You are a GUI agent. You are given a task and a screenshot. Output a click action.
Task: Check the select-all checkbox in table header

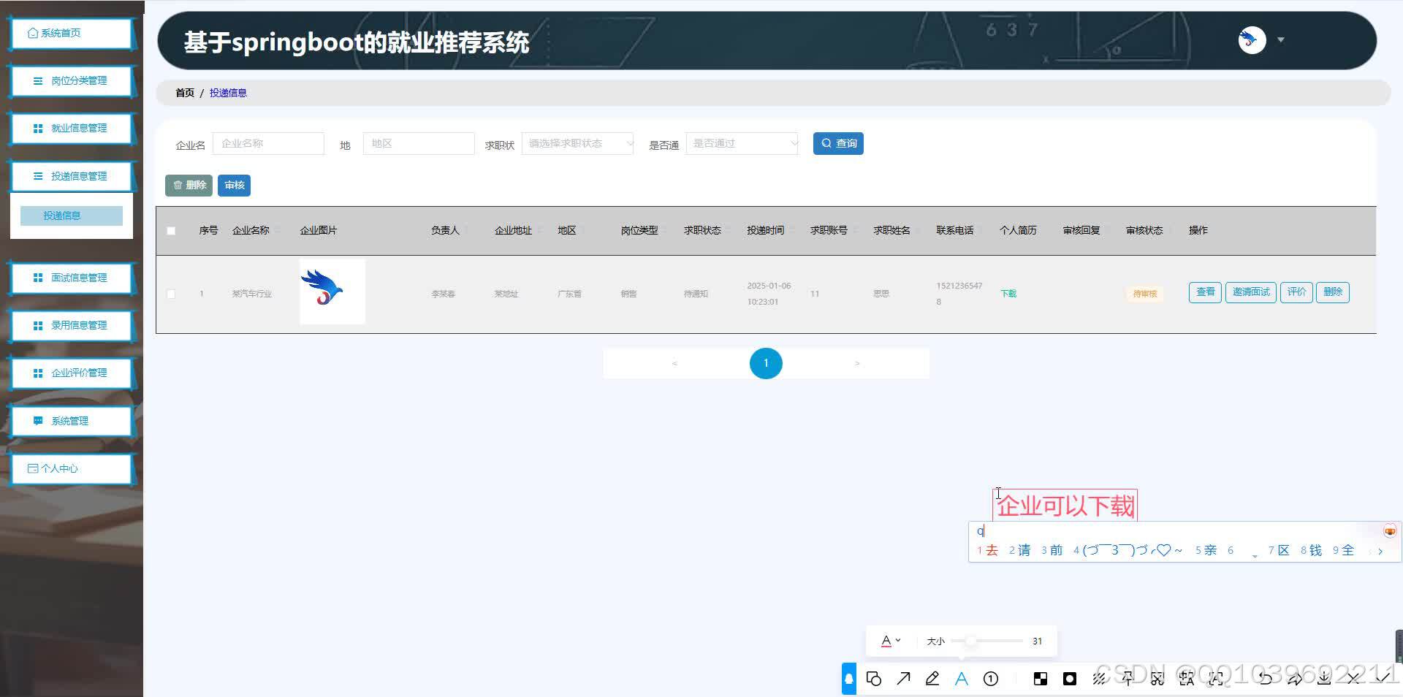pos(171,230)
